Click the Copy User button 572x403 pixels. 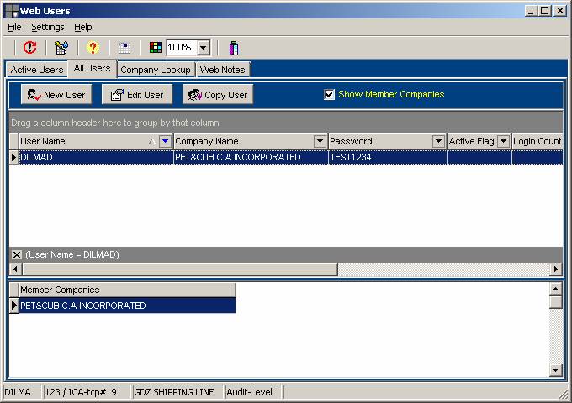tap(217, 95)
